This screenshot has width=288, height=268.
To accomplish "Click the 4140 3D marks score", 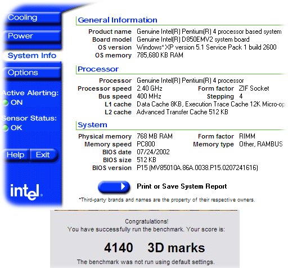I will (x=154, y=248).
